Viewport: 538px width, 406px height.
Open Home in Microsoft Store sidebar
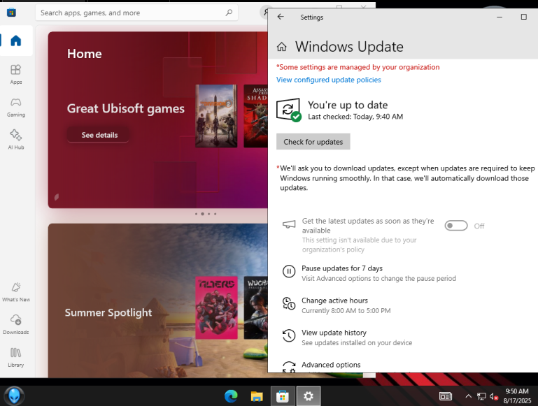click(16, 41)
